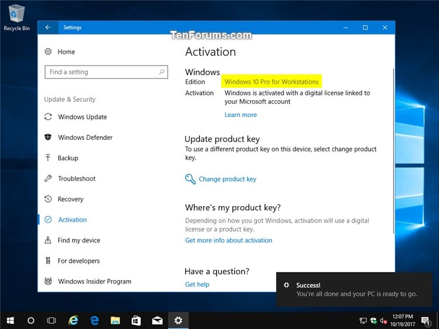Open Microsoft Store from taskbar
Viewport: 439px width, 329px height.
tap(136, 320)
